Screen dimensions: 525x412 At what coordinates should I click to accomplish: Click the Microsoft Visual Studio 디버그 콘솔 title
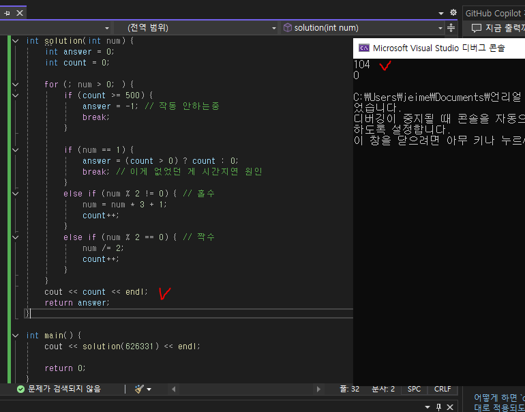(438, 48)
